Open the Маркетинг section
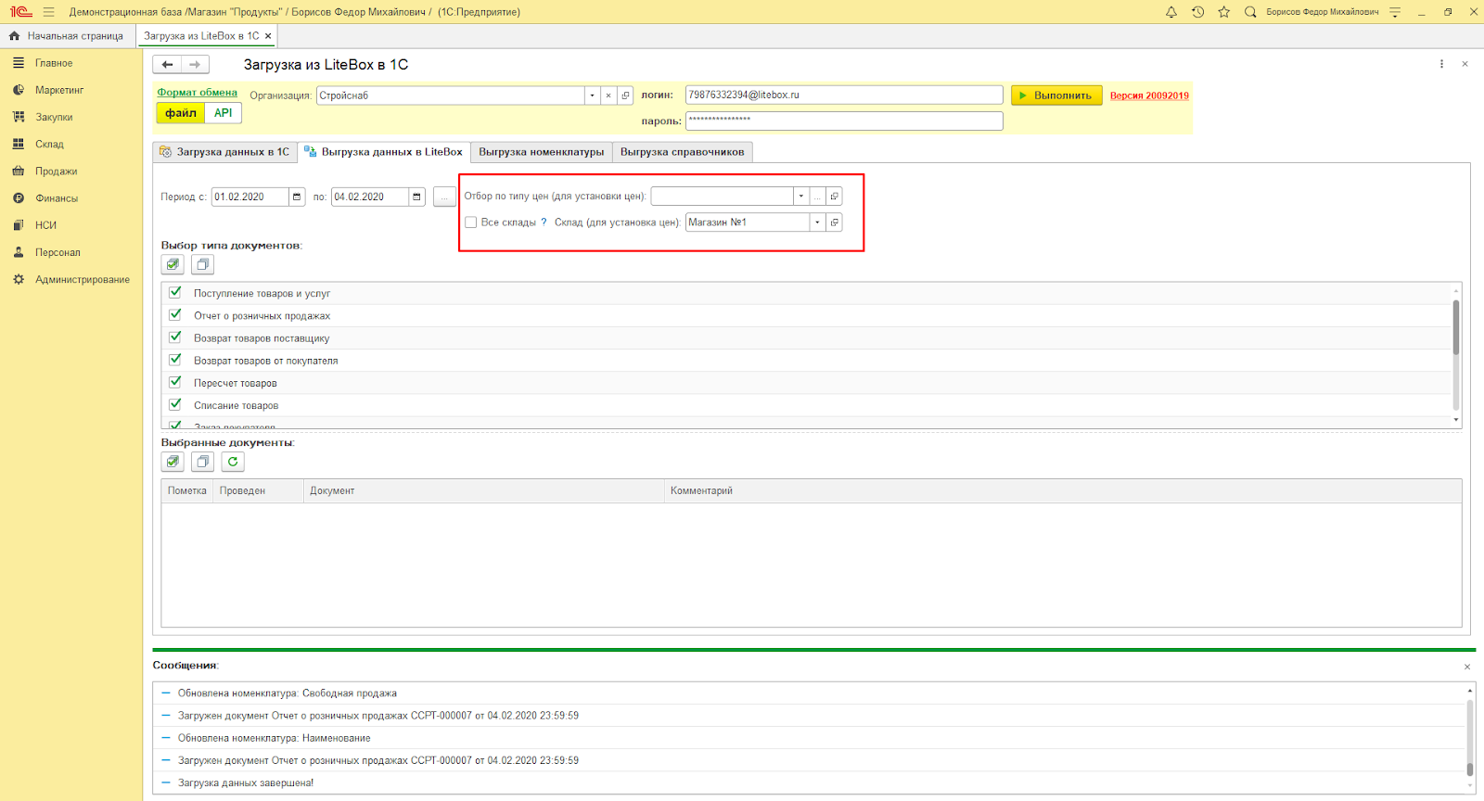Viewport: 1484px width, 801px height. pyautogui.click(x=59, y=90)
